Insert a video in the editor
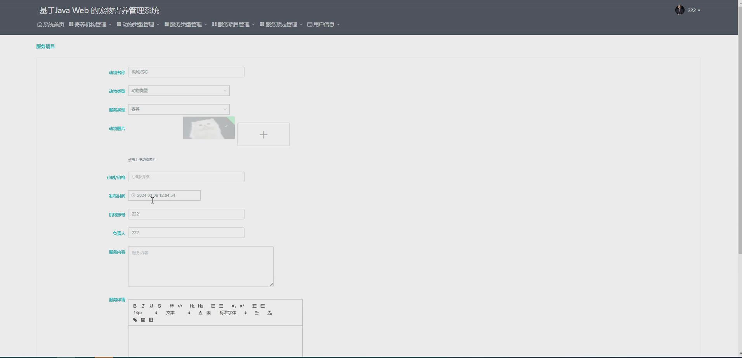Image resolution: width=742 pixels, height=358 pixels. pyautogui.click(x=151, y=320)
